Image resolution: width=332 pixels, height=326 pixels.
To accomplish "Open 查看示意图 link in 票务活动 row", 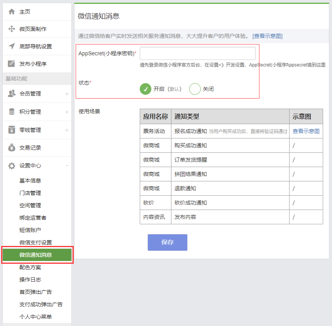I will tap(306, 131).
